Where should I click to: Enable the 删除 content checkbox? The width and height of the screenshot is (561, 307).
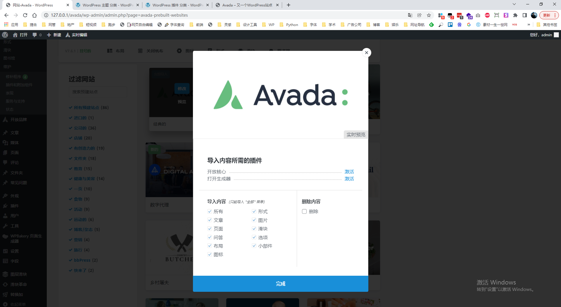[304, 211]
